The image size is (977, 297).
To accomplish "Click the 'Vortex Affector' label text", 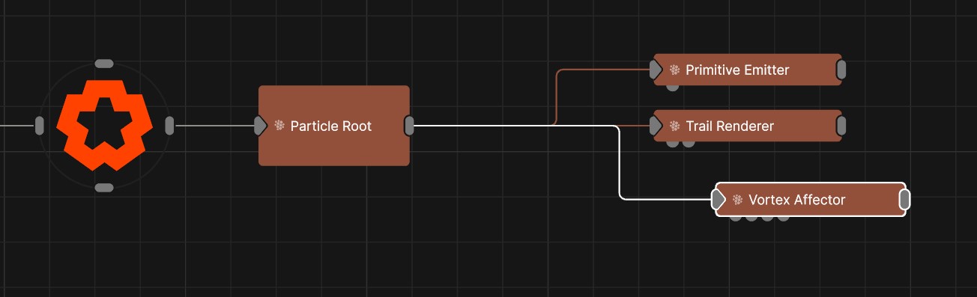I will pos(797,200).
